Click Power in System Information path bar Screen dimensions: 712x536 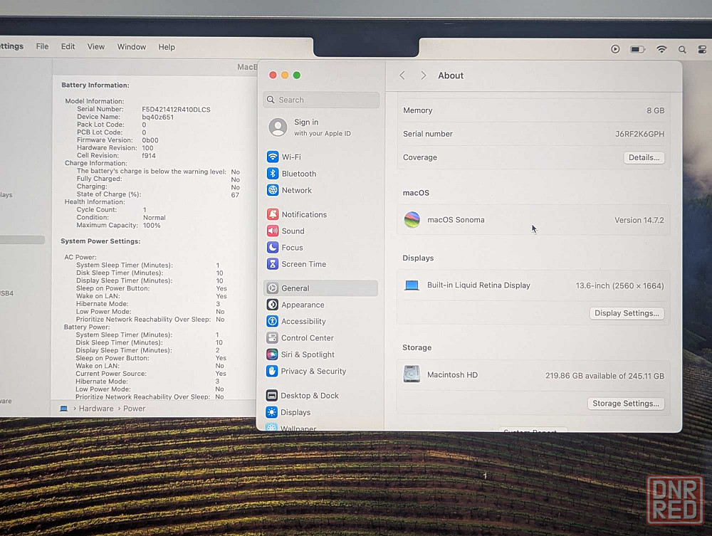click(135, 409)
